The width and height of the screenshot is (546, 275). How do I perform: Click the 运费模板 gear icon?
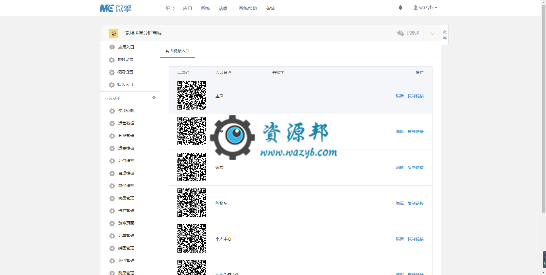[112, 148]
